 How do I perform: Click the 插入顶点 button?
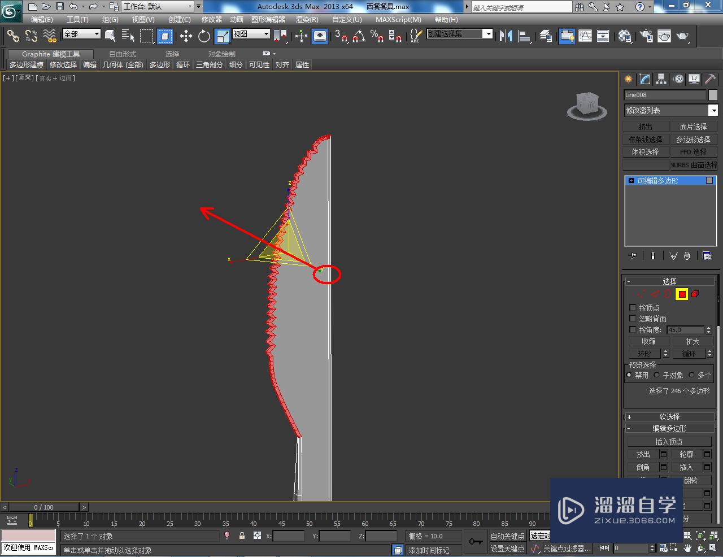point(669,442)
